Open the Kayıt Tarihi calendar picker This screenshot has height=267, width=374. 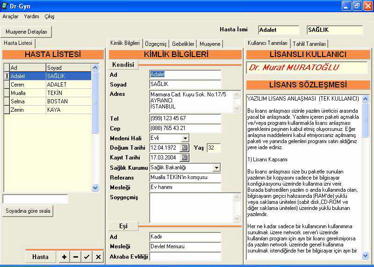pos(184,158)
